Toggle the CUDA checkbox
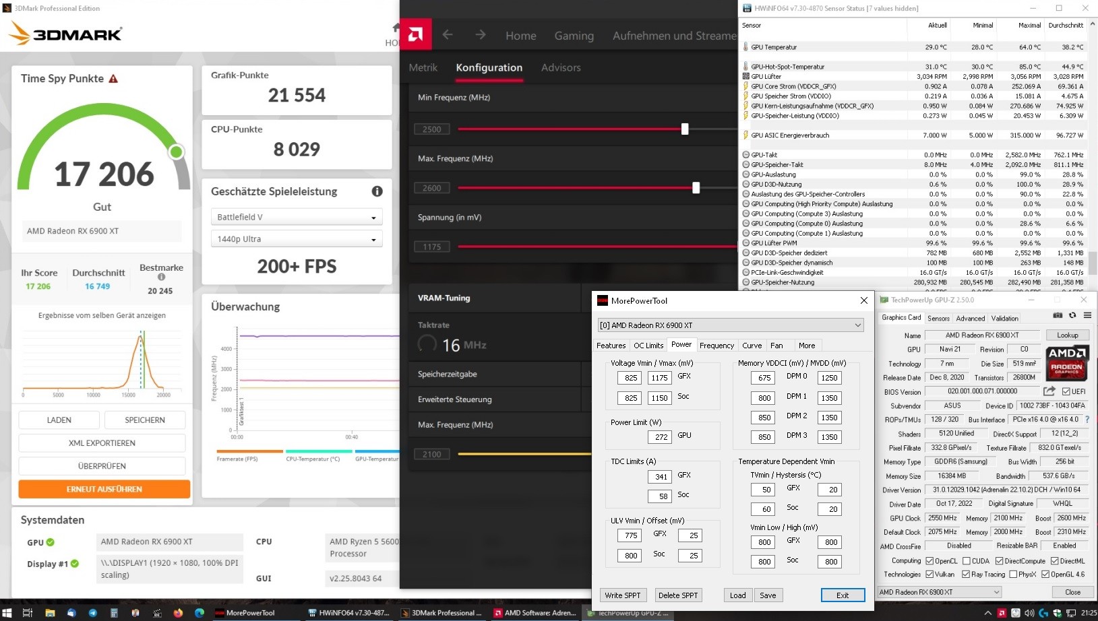This screenshot has height=621, width=1098. 967,561
